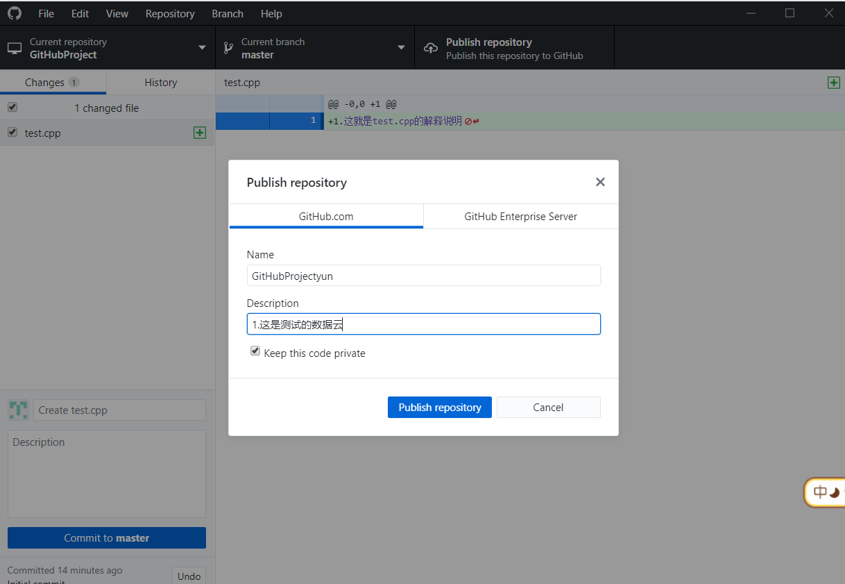This screenshot has width=845, height=584.
Task: Click the Publish repository toolbar button
Action: (514, 48)
